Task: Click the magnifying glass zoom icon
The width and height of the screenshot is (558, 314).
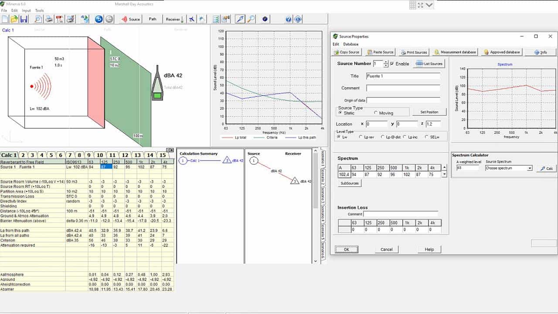Action: point(251,19)
